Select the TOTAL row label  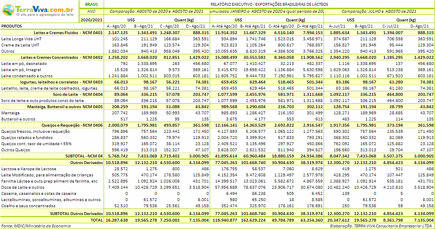pyautogui.click(x=97, y=220)
